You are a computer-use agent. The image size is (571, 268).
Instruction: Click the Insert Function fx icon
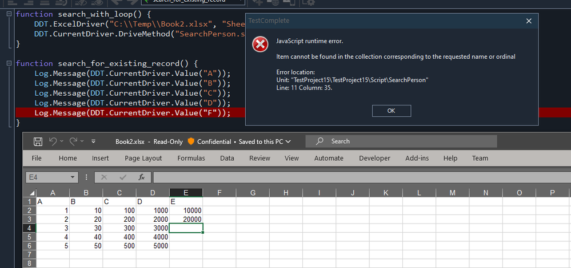(x=141, y=177)
